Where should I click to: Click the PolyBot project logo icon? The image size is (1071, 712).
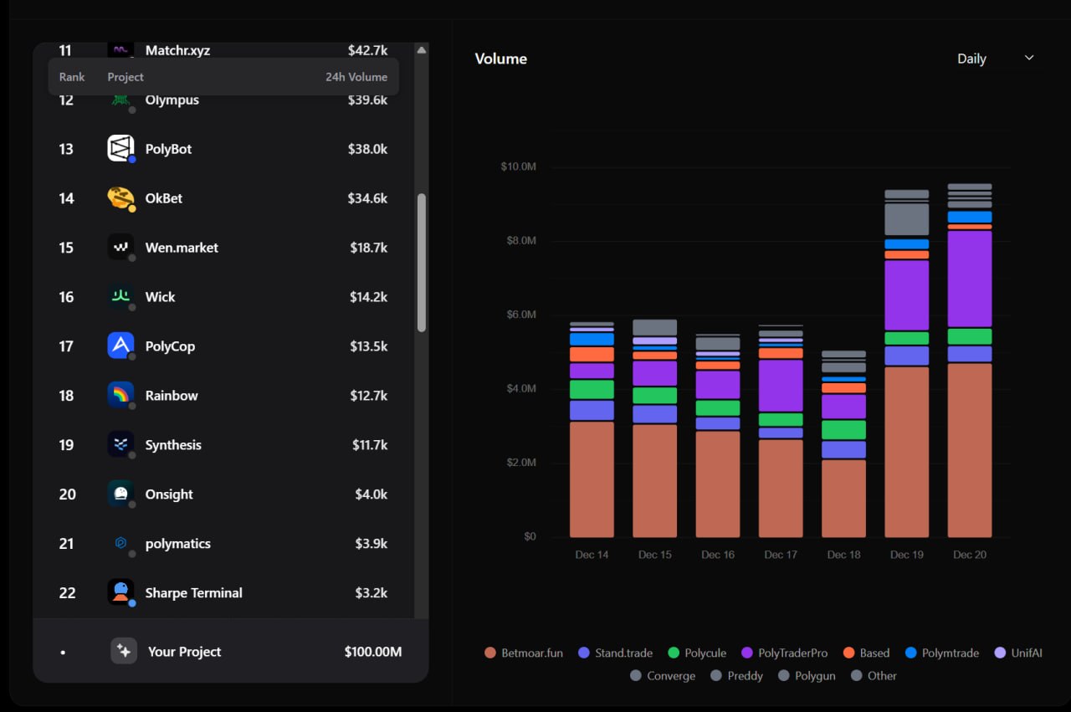(120, 149)
